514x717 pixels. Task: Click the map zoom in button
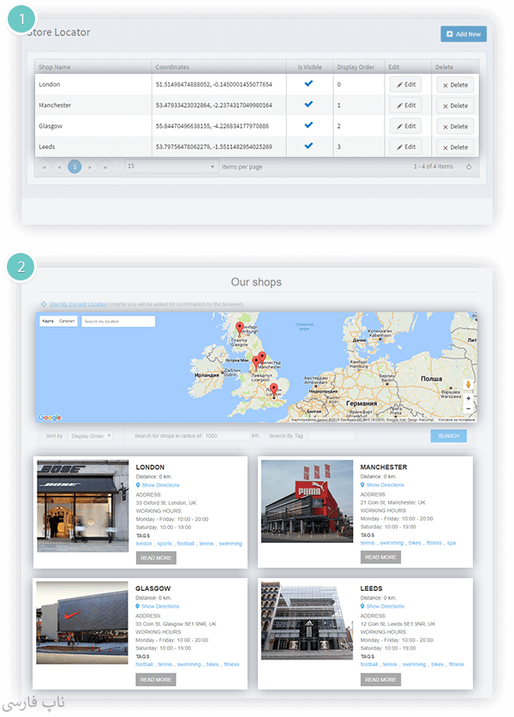[x=468, y=399]
